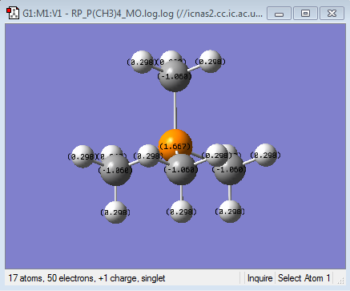Screen dimensions: 350x291
Task: Click the bond joining phosphorus to top carbon
Action: pyautogui.click(x=175, y=111)
